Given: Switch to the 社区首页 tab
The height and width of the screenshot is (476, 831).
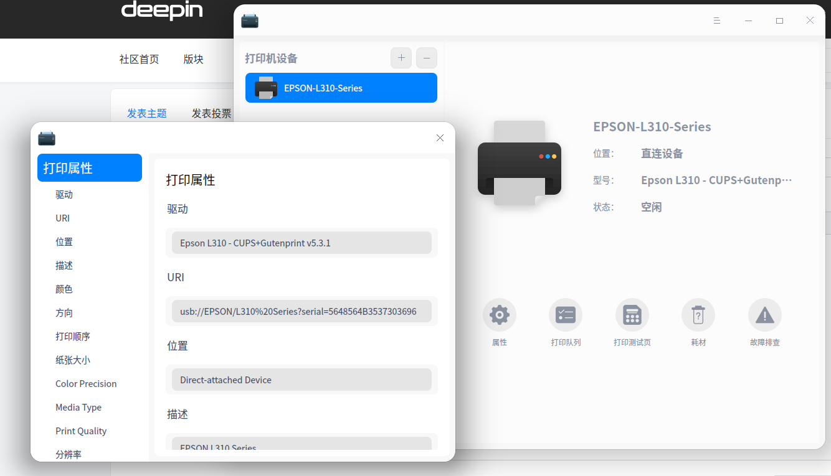Looking at the screenshot, I should [139, 59].
